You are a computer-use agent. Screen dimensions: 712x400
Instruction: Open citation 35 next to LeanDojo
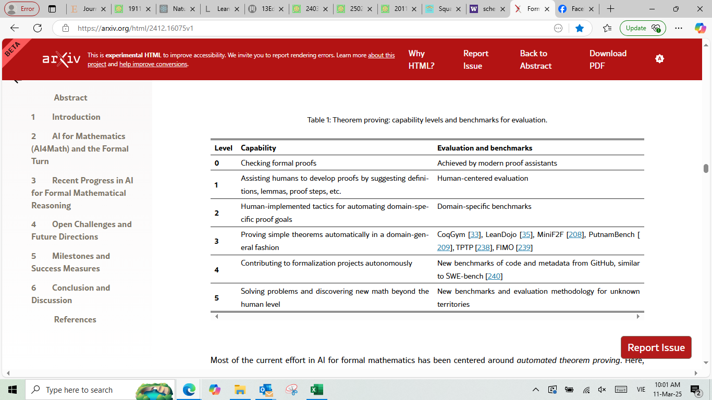pos(526,234)
